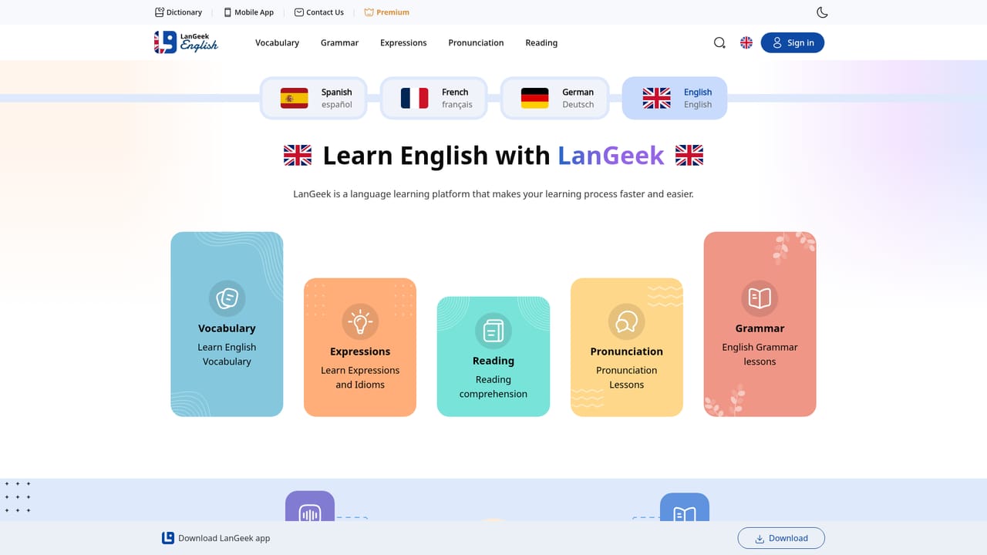Viewport: 987px width, 555px height.
Task: Toggle dark mode moon icon
Action: coord(822,12)
